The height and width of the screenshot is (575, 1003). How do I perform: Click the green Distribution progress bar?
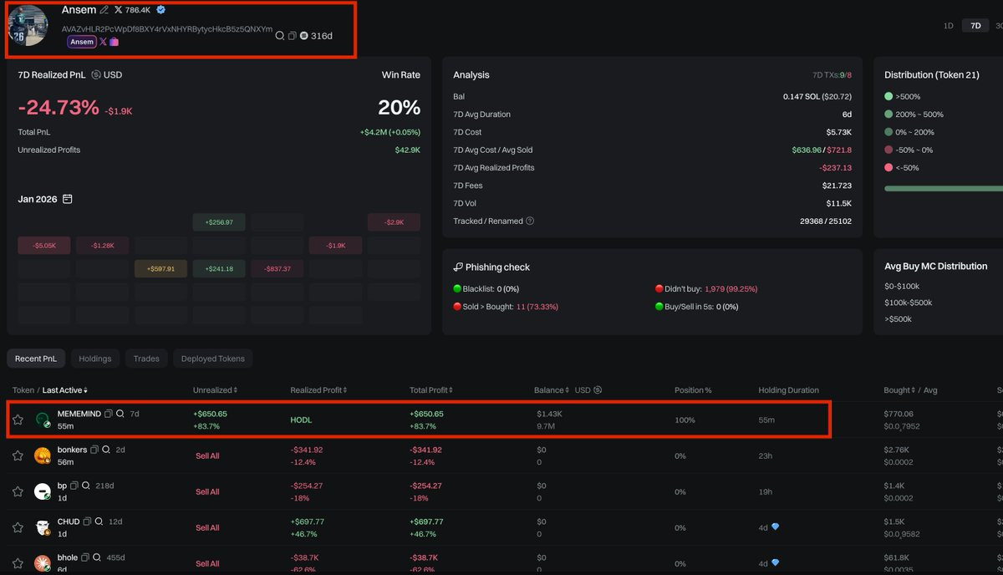pyautogui.click(x=944, y=189)
